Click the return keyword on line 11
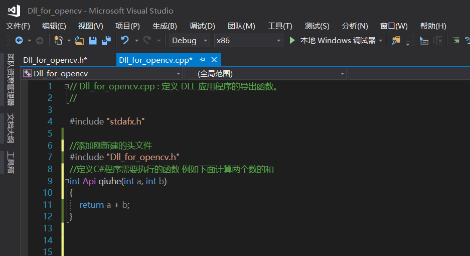The height and width of the screenshot is (256, 470). coord(91,205)
